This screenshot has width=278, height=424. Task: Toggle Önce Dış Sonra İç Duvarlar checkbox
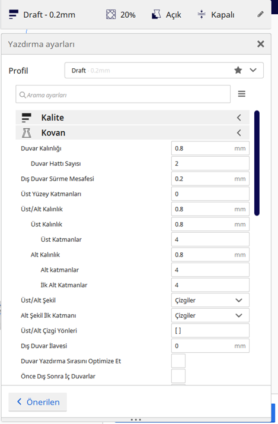[x=178, y=376]
